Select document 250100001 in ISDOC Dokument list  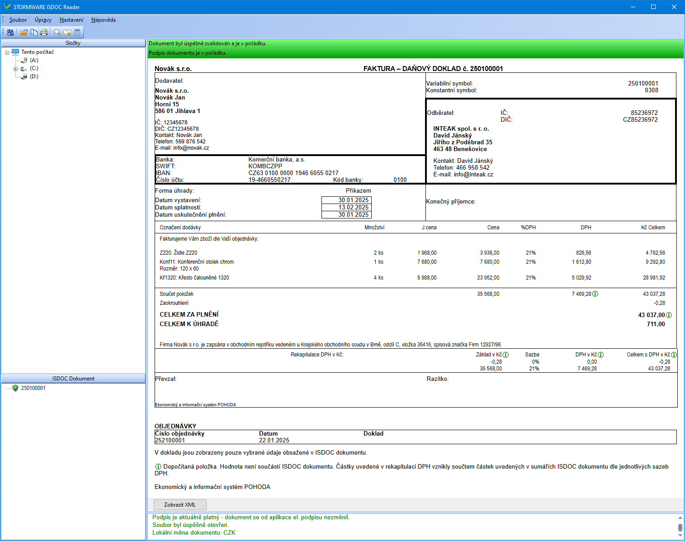point(33,388)
